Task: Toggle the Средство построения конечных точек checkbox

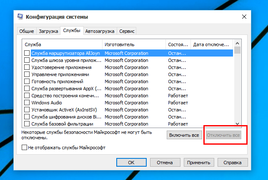Action: point(27,96)
